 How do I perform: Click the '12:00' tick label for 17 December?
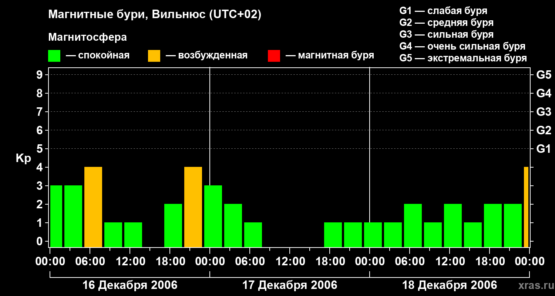pyautogui.click(x=290, y=262)
